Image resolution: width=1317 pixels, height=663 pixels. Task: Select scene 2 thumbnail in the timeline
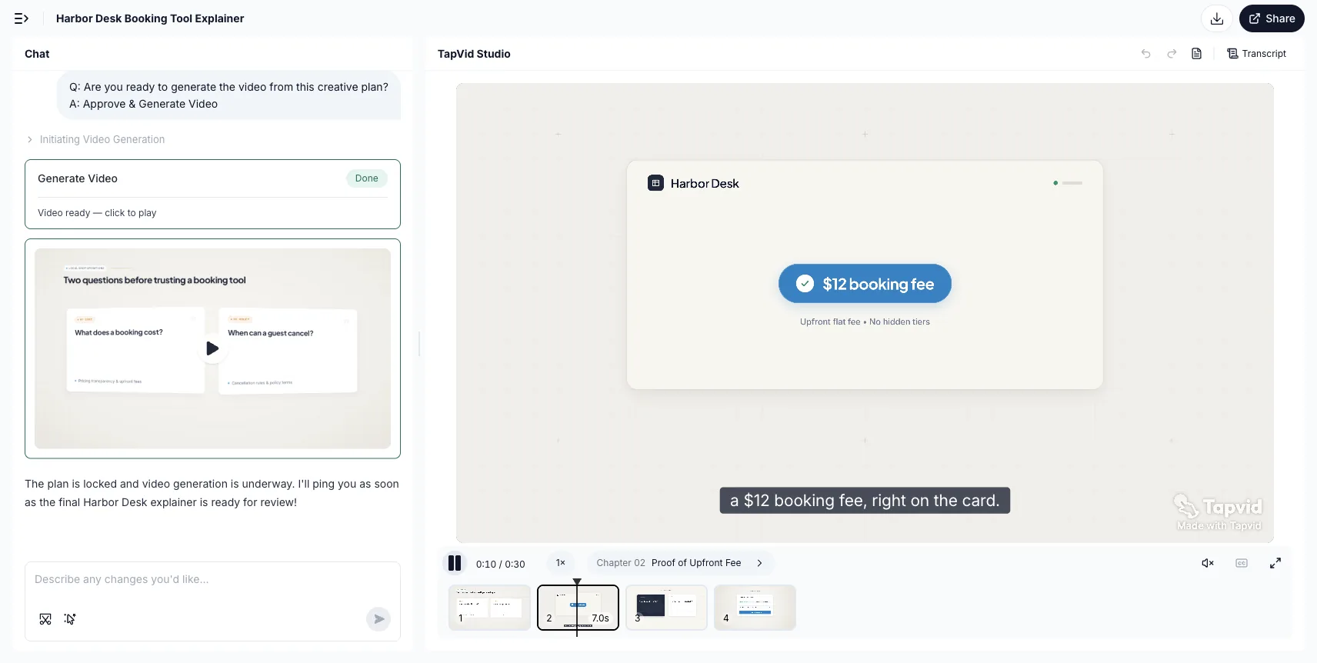(x=578, y=608)
